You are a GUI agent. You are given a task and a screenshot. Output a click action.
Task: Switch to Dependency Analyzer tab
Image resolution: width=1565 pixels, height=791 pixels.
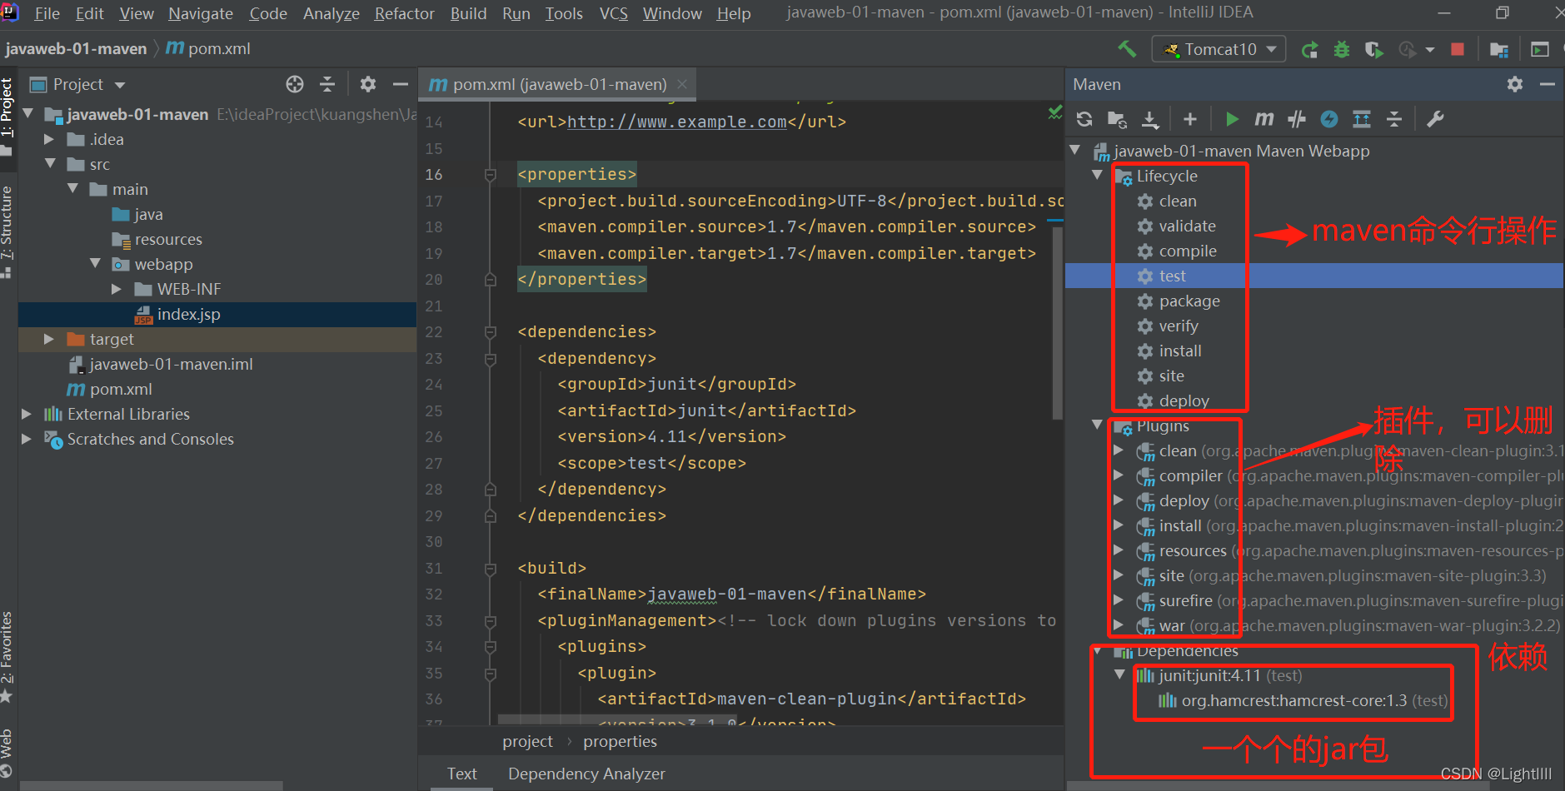586,774
